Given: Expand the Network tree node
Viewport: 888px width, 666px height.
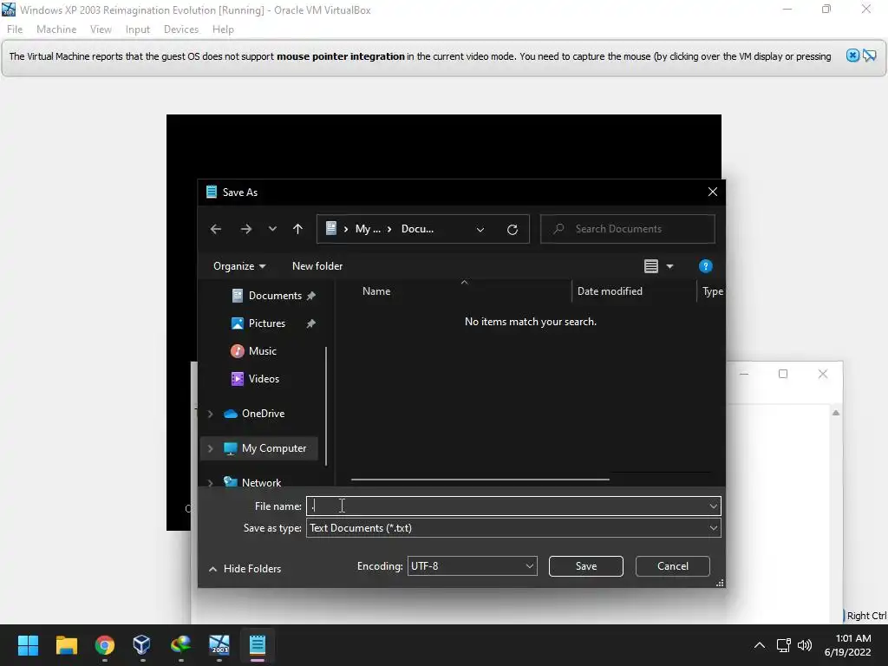Looking at the screenshot, I should pyautogui.click(x=211, y=482).
